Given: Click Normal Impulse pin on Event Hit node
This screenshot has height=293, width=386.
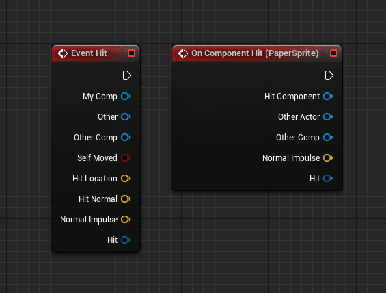Looking at the screenshot, I should point(126,220).
